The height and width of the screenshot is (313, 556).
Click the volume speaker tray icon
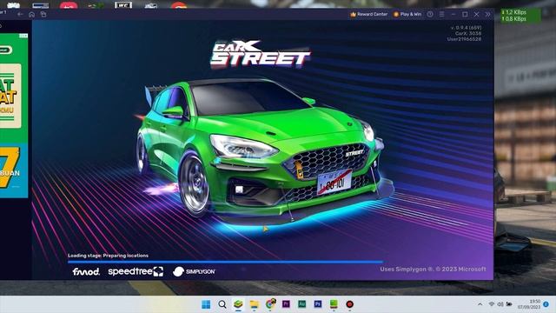pyautogui.click(x=500, y=304)
